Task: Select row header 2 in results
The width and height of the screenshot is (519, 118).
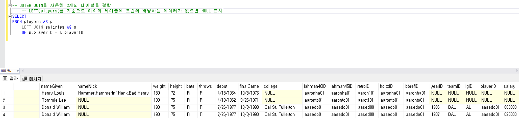Action: [x=7, y=100]
